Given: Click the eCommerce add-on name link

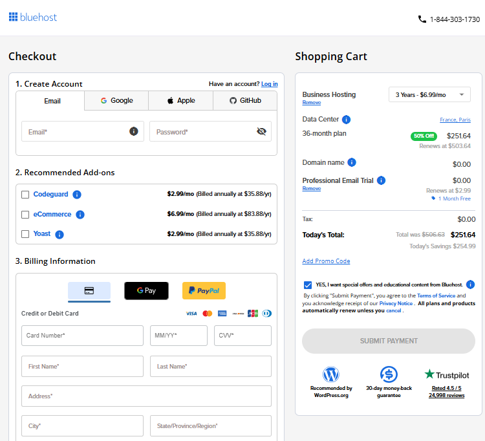Looking at the screenshot, I should click(x=52, y=214).
